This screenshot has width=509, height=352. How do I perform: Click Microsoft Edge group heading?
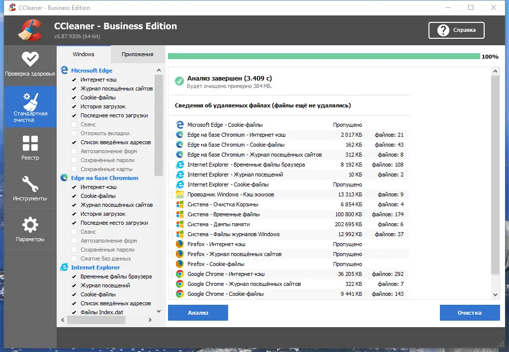91,71
